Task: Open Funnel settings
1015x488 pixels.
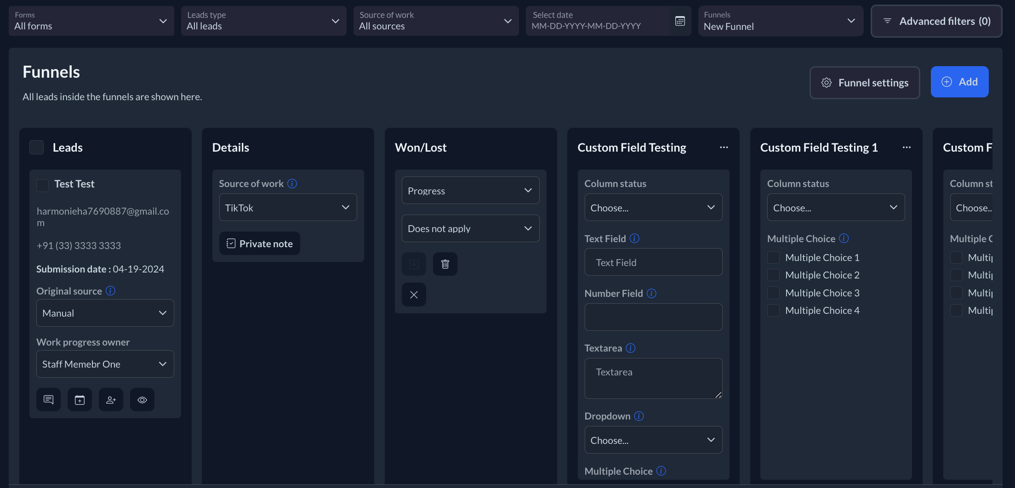Action: (x=865, y=83)
